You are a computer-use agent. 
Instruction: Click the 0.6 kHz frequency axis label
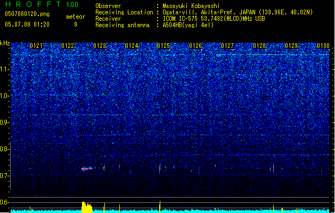coord(4,202)
